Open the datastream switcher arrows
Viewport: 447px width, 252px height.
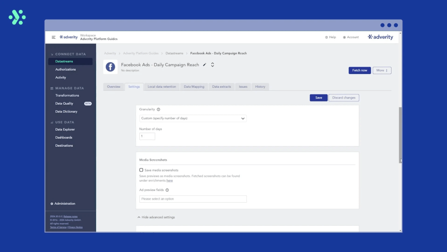[x=212, y=65]
